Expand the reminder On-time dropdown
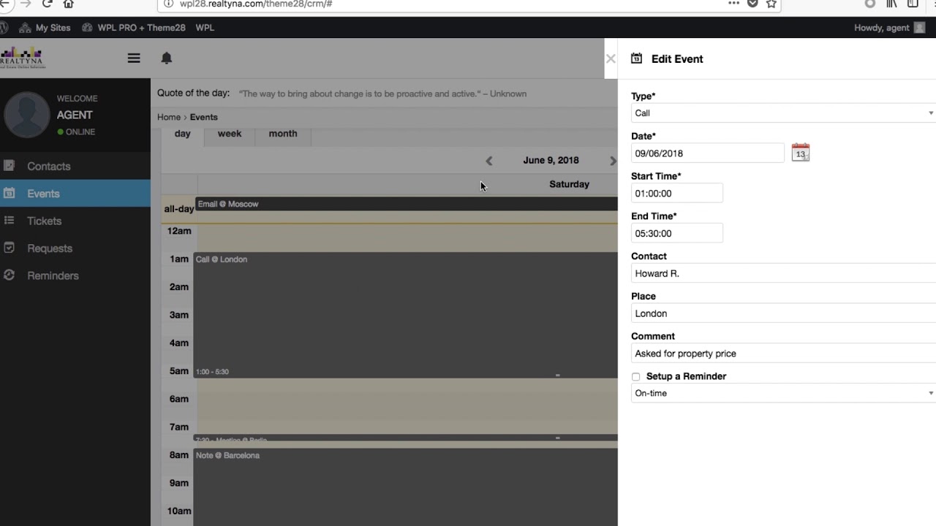The image size is (936, 526). (x=783, y=393)
